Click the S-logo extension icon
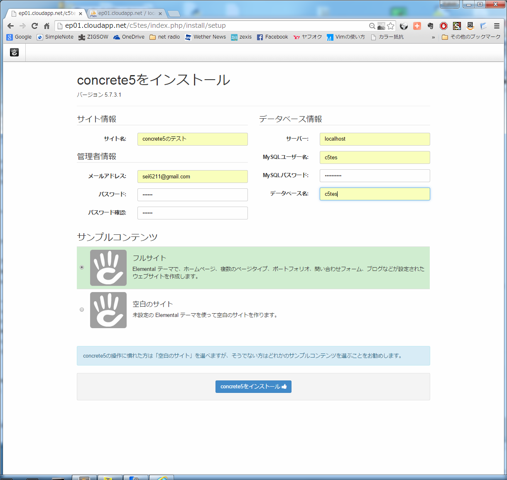507x480 pixels. coord(457,26)
